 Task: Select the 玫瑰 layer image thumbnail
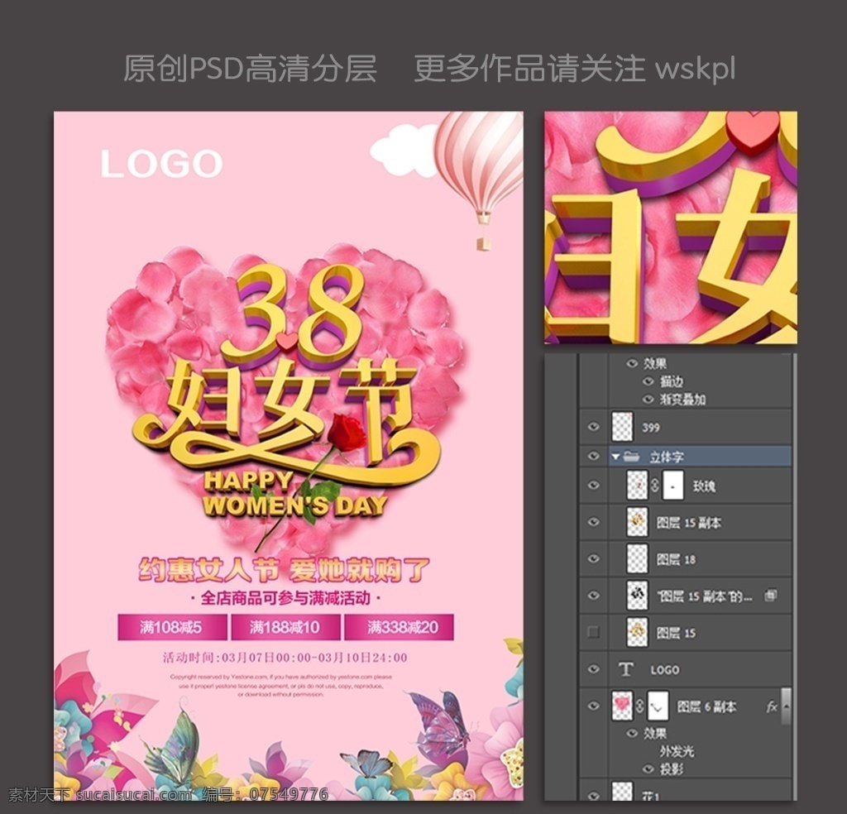coord(638,485)
